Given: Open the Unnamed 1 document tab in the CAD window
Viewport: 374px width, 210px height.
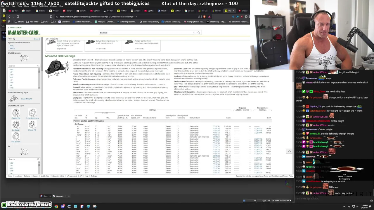Looking at the screenshot, I should pyautogui.click(x=61, y=196).
